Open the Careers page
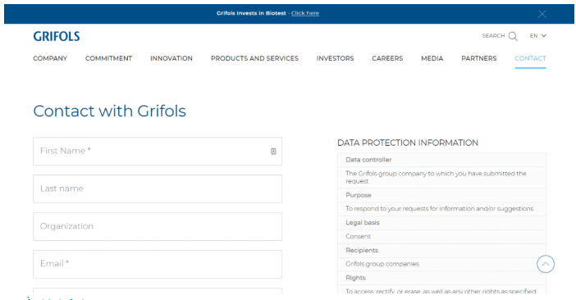Screen dimensions: 576x300 tap(387, 58)
